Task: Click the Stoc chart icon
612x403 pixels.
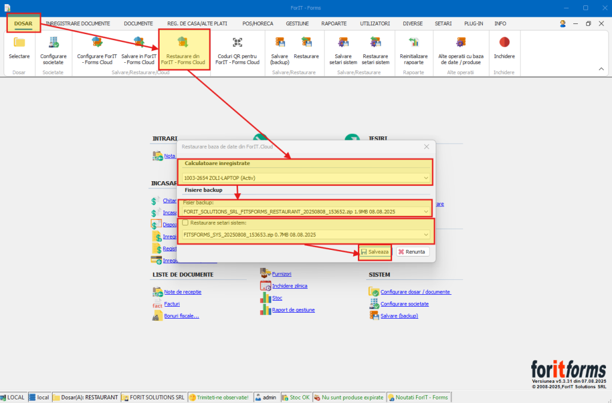Action: [x=265, y=298]
